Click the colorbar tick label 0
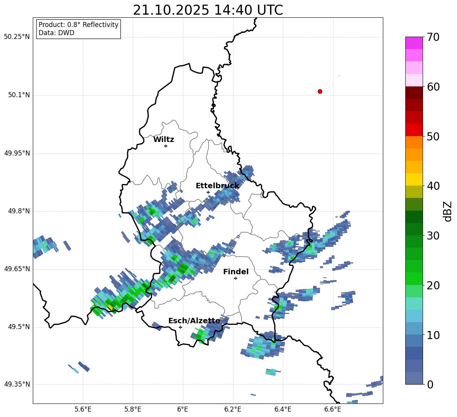Image resolution: width=457 pixels, height=417 pixels. (430, 384)
